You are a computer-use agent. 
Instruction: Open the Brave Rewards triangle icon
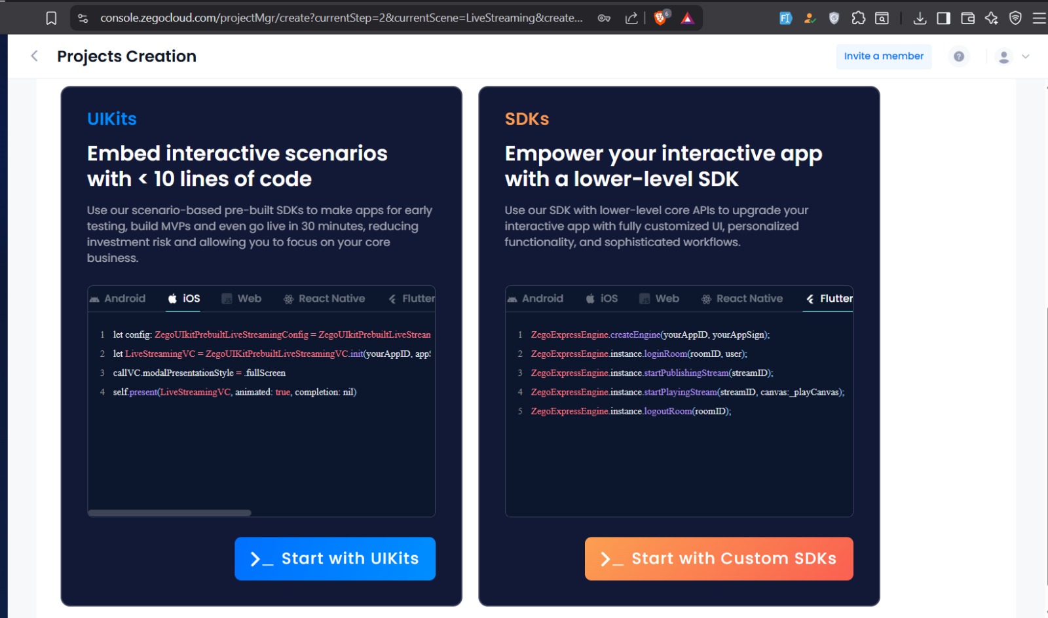point(687,18)
